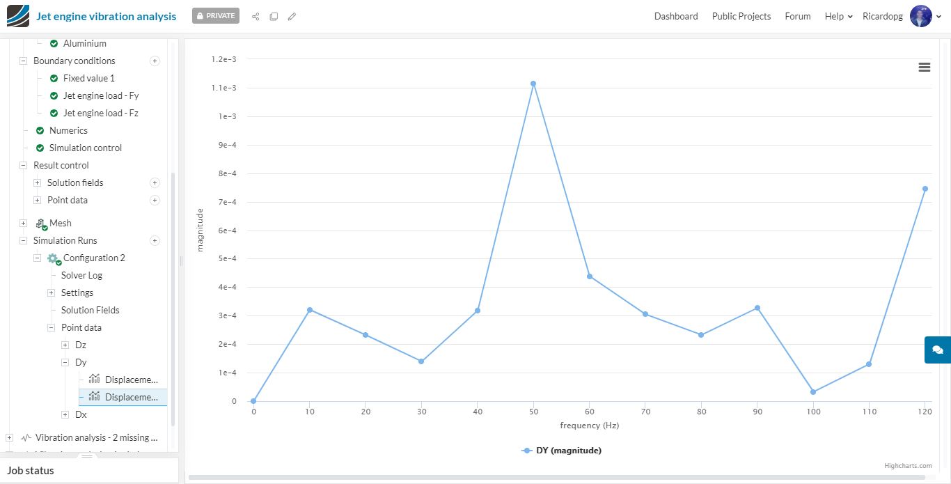Click the copy project icon

[274, 16]
